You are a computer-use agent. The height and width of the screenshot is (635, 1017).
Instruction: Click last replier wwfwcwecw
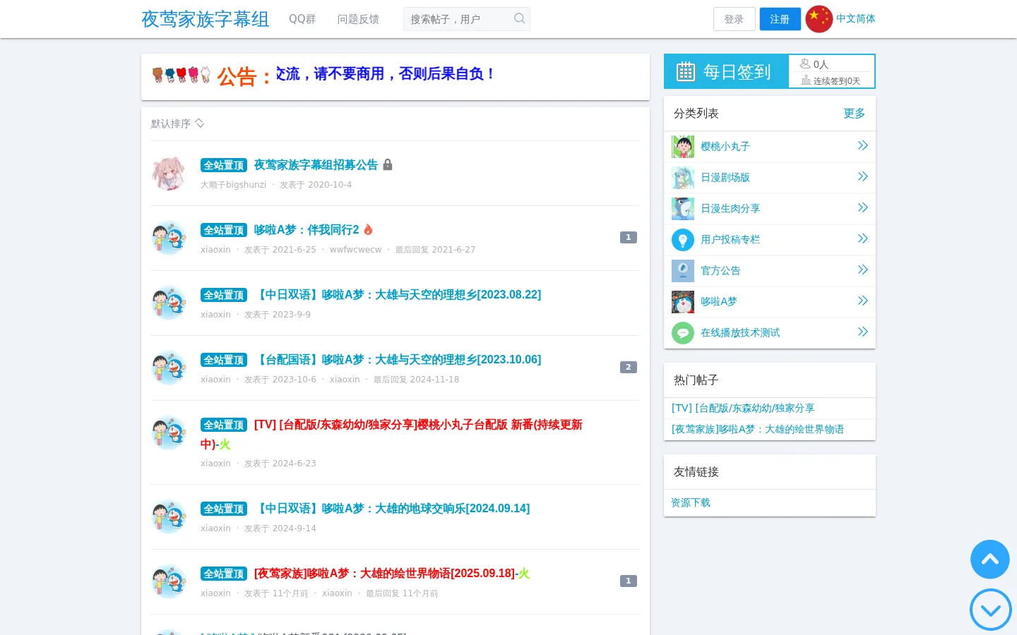[355, 250]
